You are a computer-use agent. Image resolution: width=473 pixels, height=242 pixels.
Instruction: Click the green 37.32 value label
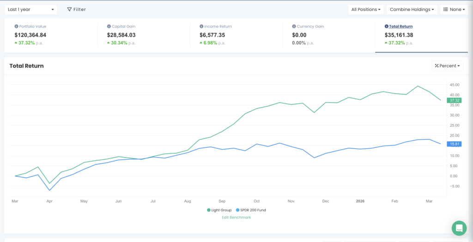point(455,100)
